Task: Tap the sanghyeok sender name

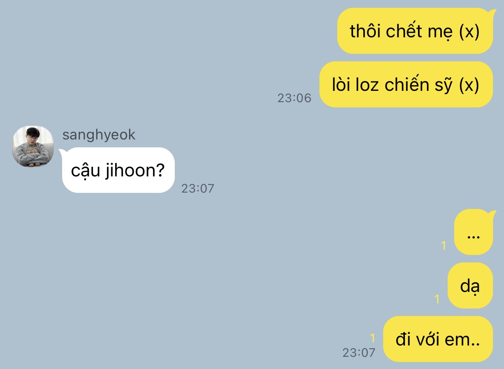Action: tap(99, 135)
